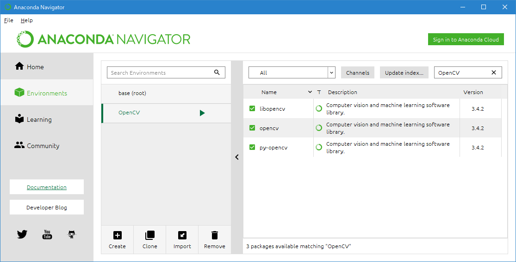516x262 pixels.
Task: Click the opencv package type circle icon
Action: click(318, 128)
